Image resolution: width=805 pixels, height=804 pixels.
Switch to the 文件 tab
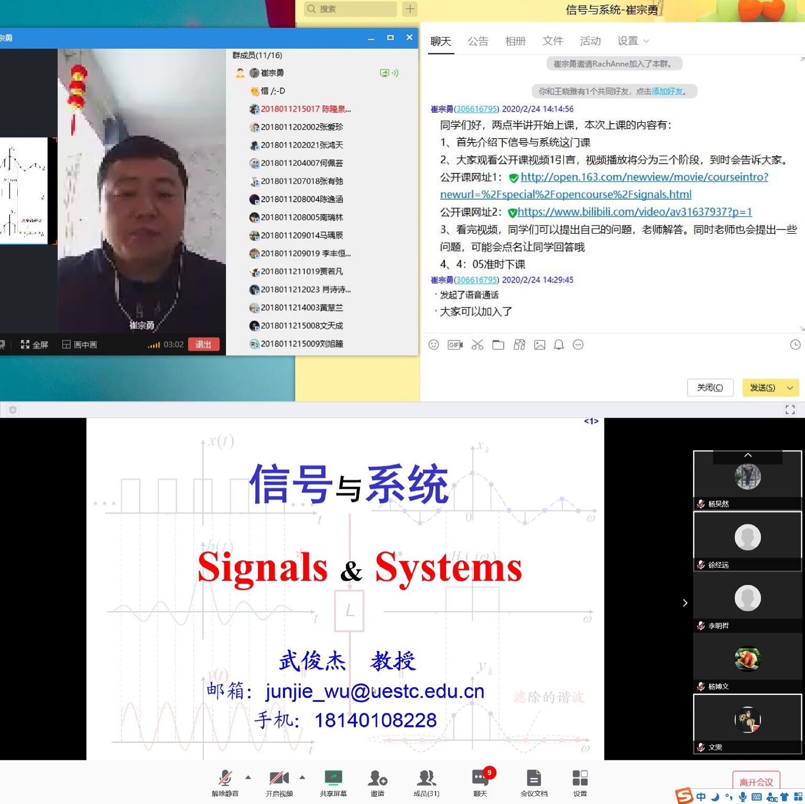552,41
